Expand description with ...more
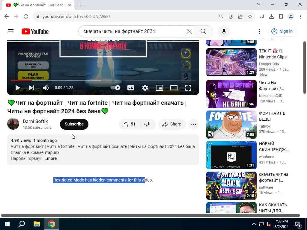Image resolution: width=307 pixels, height=230 pixels. click(x=50, y=158)
